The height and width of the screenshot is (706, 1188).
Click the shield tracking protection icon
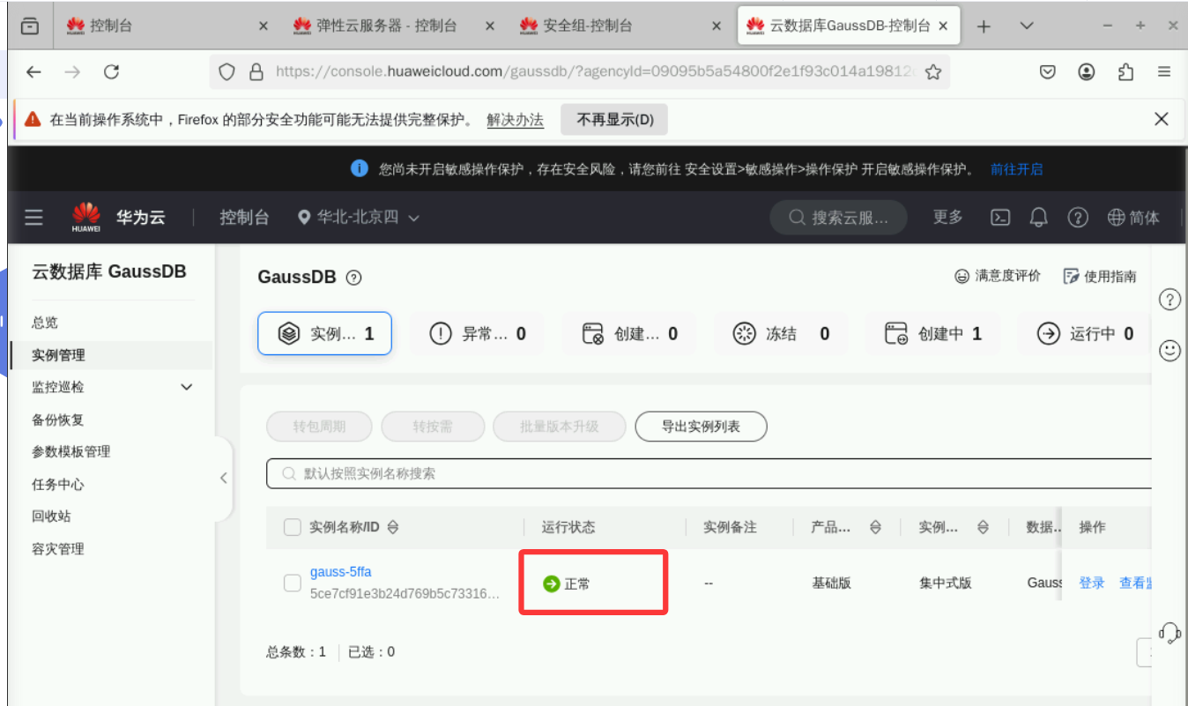tap(226, 72)
